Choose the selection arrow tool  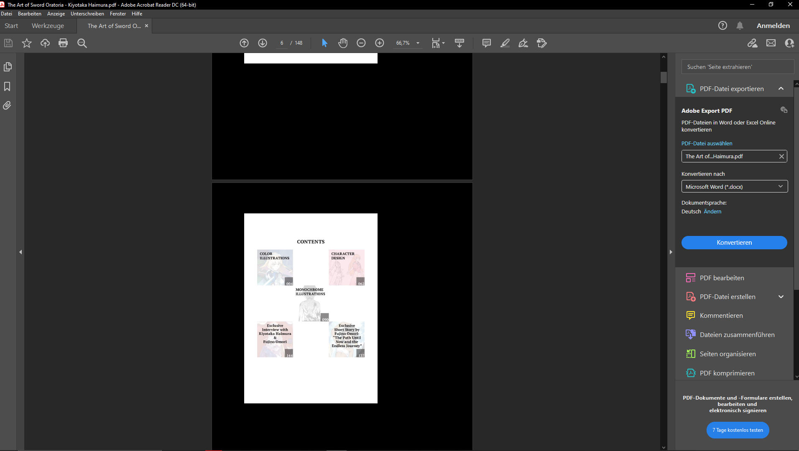coord(324,43)
